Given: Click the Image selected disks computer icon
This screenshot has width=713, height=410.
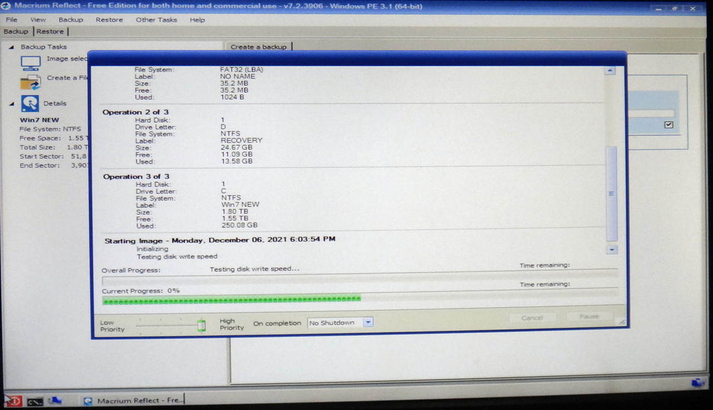Looking at the screenshot, I should click(x=31, y=62).
